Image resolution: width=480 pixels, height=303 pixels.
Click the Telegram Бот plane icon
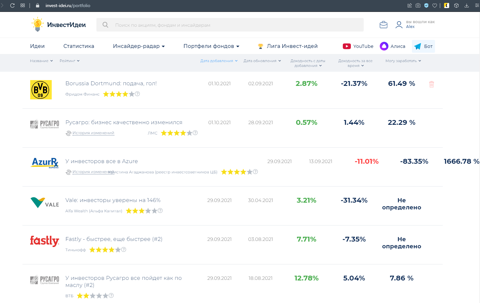point(418,46)
